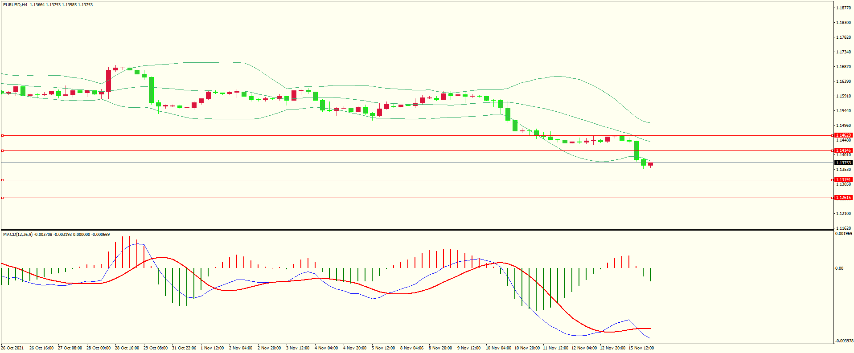Click the 1.14145 red price label
Screen dimensions: 854x353
[x=843, y=150]
